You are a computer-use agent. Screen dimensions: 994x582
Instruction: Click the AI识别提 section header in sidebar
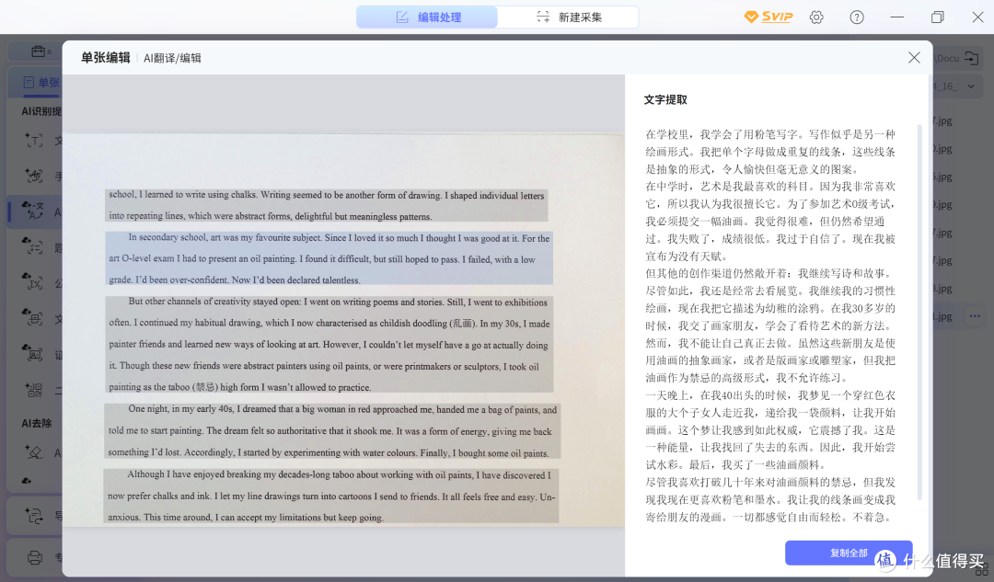click(x=41, y=111)
